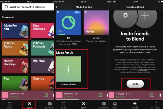Open the DJ beta playlist card
Screen dimensions: 163x109
[x=68, y=23]
